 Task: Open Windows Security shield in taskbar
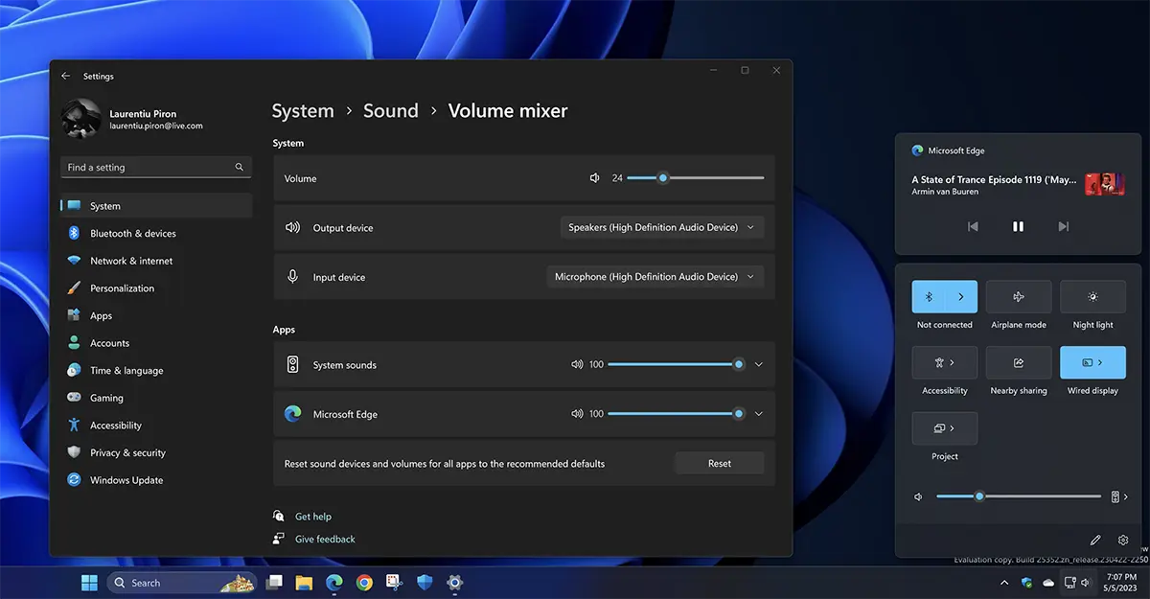click(425, 582)
